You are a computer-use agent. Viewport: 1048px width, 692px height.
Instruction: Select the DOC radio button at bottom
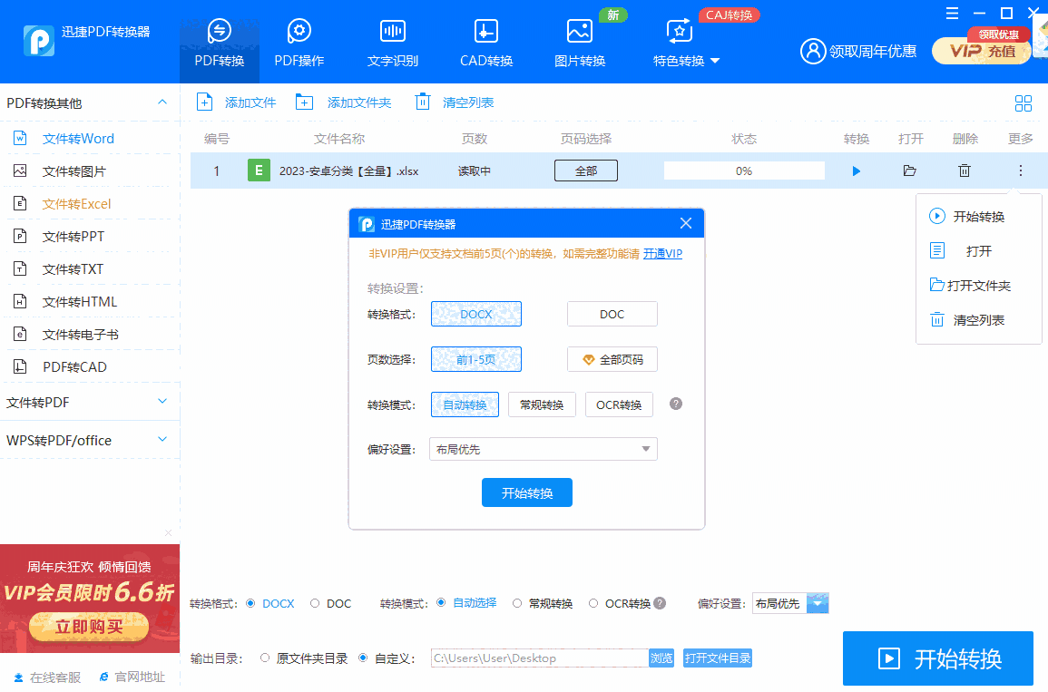click(x=314, y=602)
